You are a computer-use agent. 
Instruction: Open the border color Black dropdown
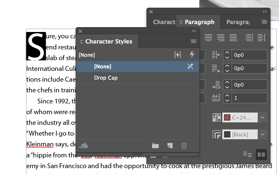[263, 134]
